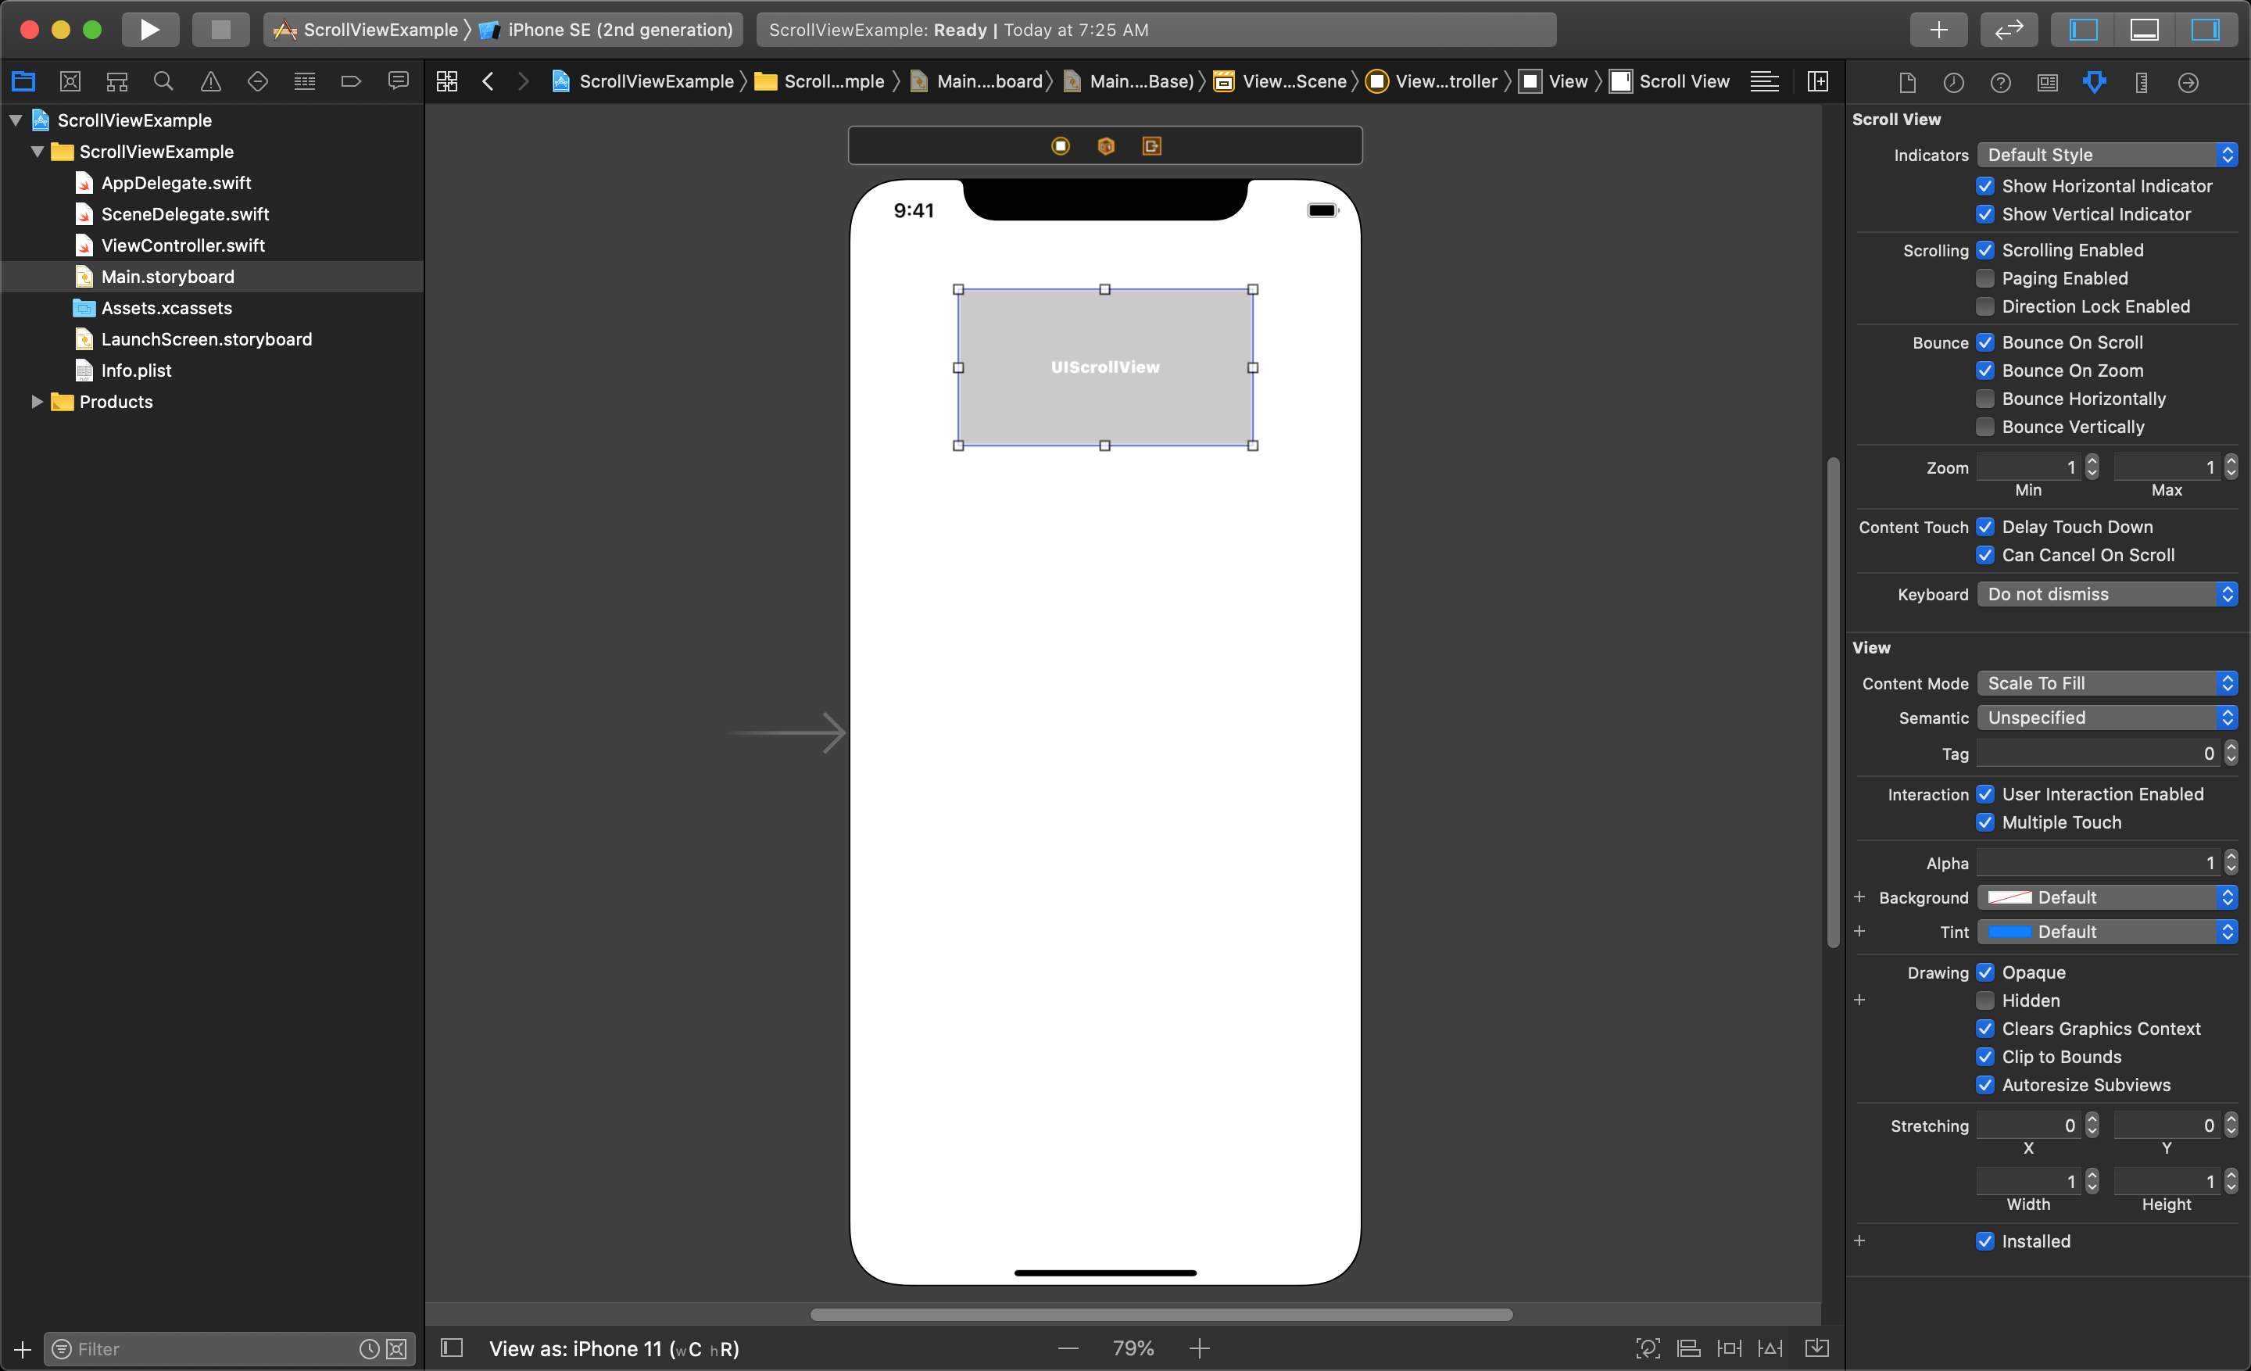This screenshot has height=1371, width=2251.
Task: Update Frames button at canvas bottom
Action: tap(1647, 1348)
